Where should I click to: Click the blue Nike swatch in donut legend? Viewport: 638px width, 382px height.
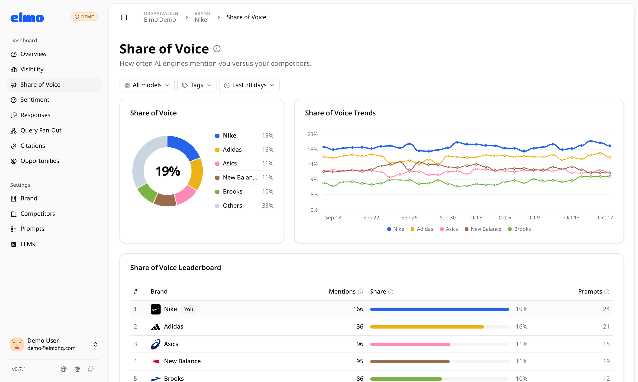point(217,136)
